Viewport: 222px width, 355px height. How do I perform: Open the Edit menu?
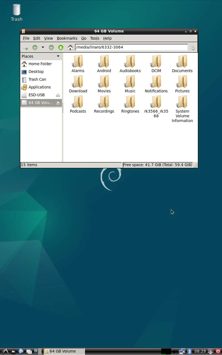(x=37, y=38)
